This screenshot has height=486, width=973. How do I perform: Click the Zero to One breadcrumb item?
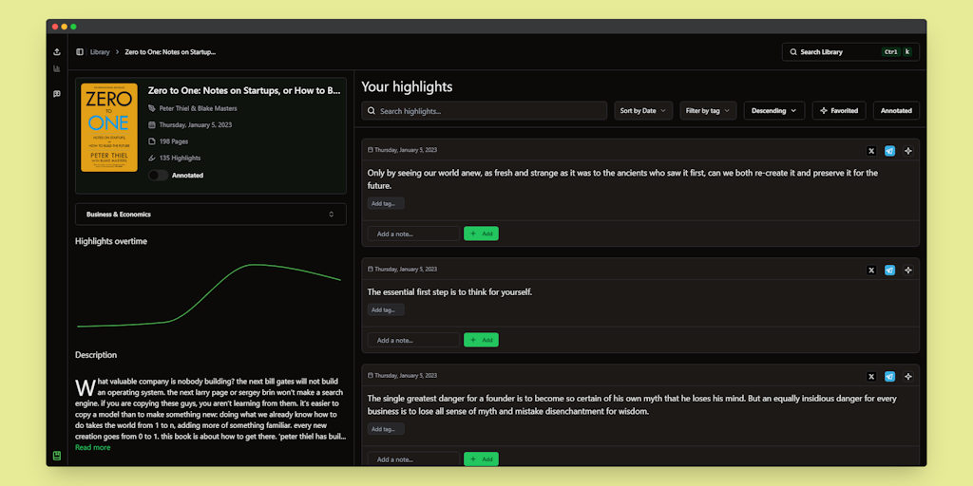point(170,52)
